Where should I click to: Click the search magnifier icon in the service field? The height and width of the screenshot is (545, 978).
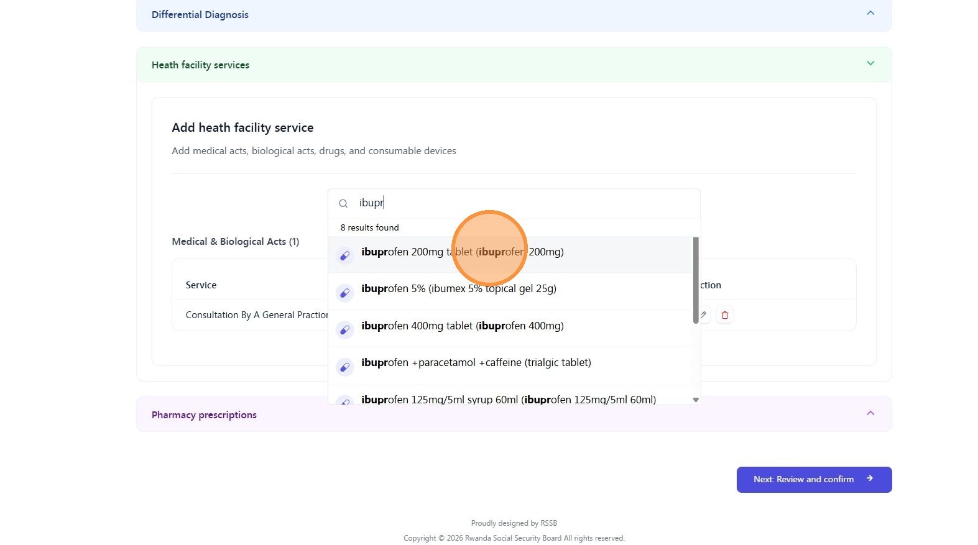pos(343,203)
